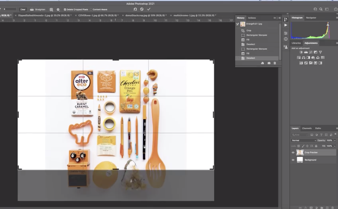Toggle visibility of the Background layer
This screenshot has width=338, height=209.
coord(293,160)
